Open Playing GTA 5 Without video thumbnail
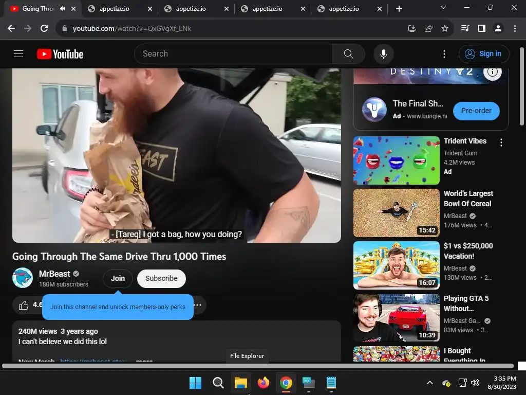526x395 pixels. tap(396, 318)
